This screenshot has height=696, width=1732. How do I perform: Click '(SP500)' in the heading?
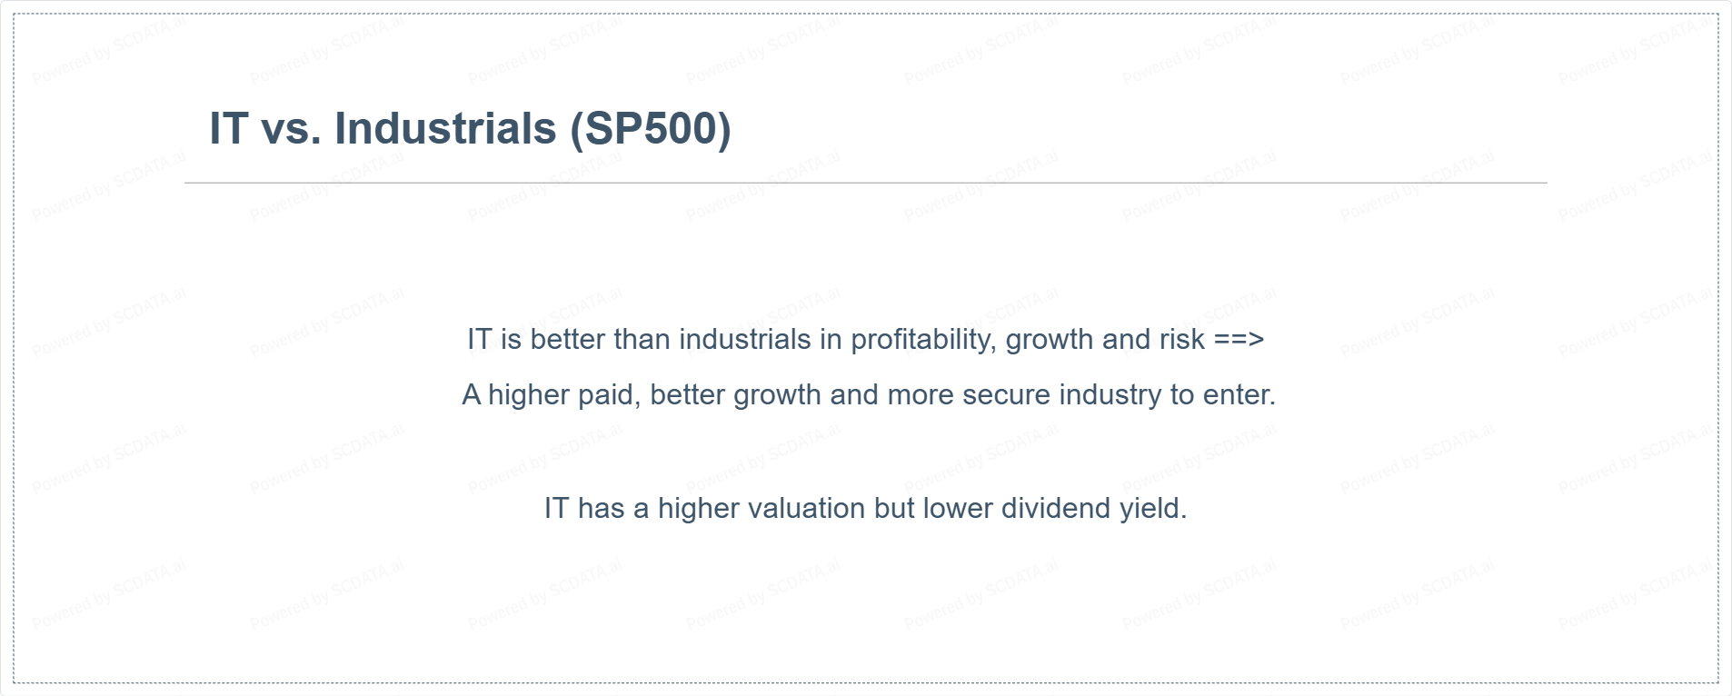pyautogui.click(x=651, y=128)
